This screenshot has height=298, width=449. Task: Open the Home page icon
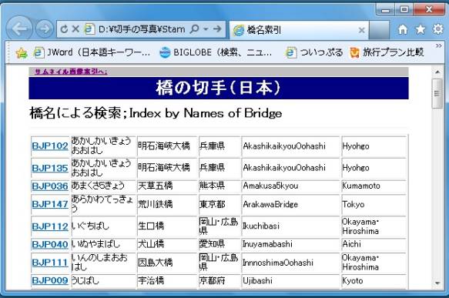click(x=403, y=29)
